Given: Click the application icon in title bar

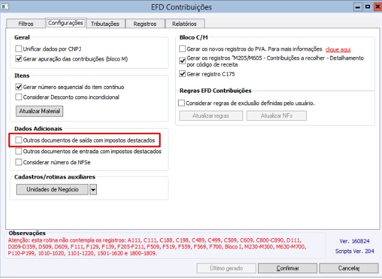Looking at the screenshot, I should tap(5, 7).
